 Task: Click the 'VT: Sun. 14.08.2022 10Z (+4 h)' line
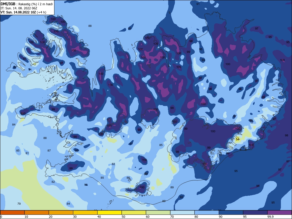[x=23, y=12]
